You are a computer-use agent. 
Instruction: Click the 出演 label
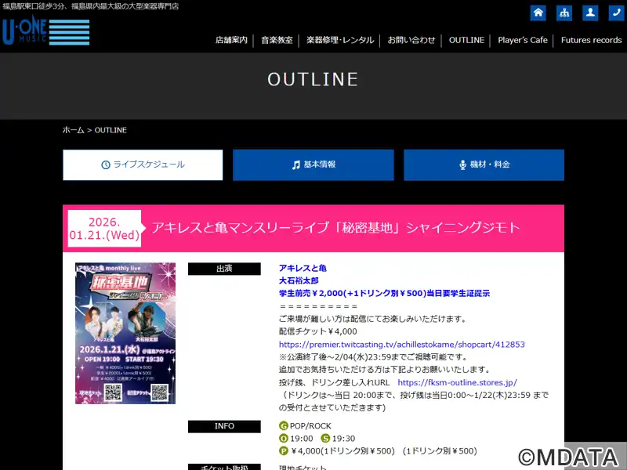[224, 269]
